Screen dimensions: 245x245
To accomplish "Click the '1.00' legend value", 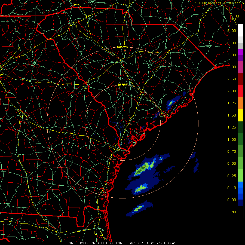I will [x=232, y=140].
